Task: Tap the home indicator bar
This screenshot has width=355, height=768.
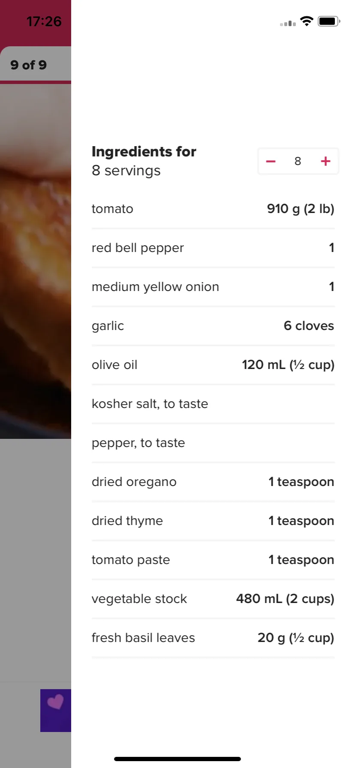Action: click(x=177, y=759)
